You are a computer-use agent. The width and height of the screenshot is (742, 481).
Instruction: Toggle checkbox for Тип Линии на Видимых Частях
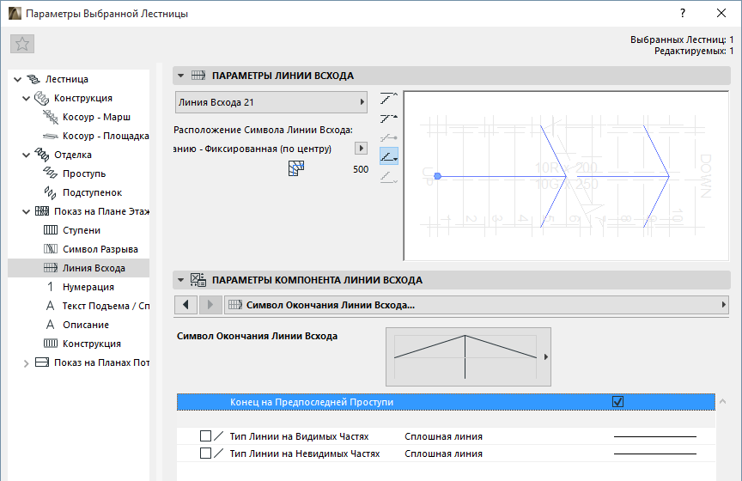coord(205,436)
